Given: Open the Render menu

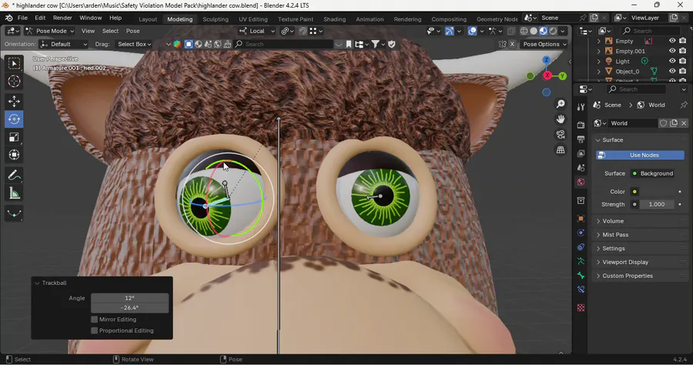Looking at the screenshot, I should click(x=62, y=18).
